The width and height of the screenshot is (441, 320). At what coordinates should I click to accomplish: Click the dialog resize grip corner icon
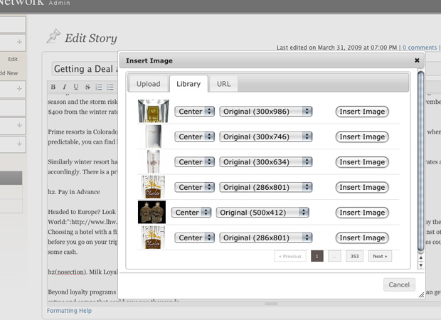[x=421, y=294]
